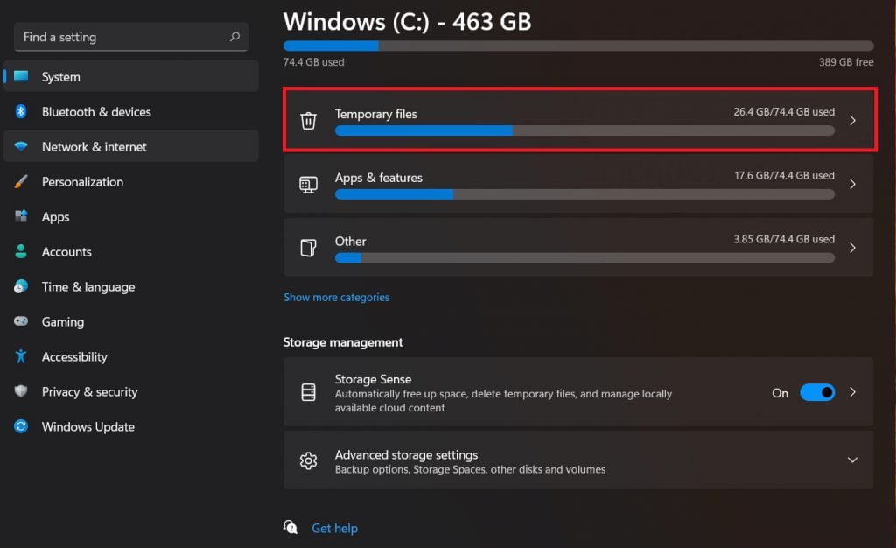The height and width of the screenshot is (548, 896).
Task: Open Storage Sense details via chevron
Action: [x=852, y=392]
